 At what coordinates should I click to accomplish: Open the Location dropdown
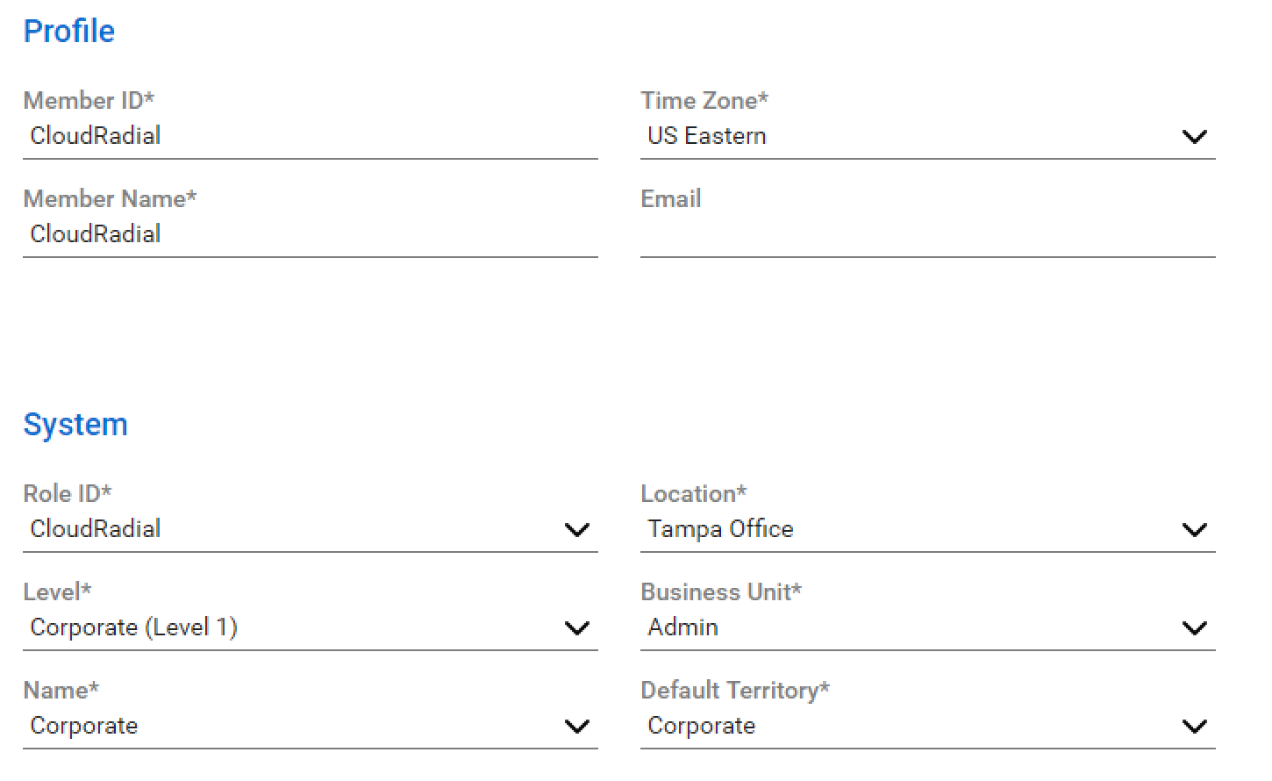point(1194,529)
